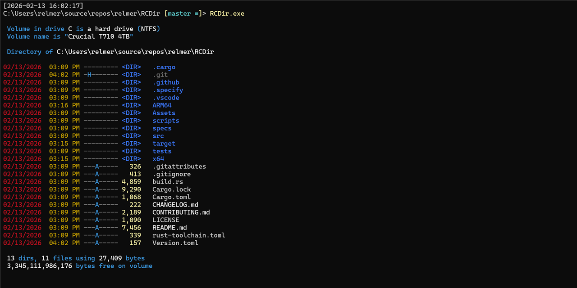This screenshot has width=577, height=288.
Task: Click the Cargo.lock file entry
Action: tap(171, 189)
